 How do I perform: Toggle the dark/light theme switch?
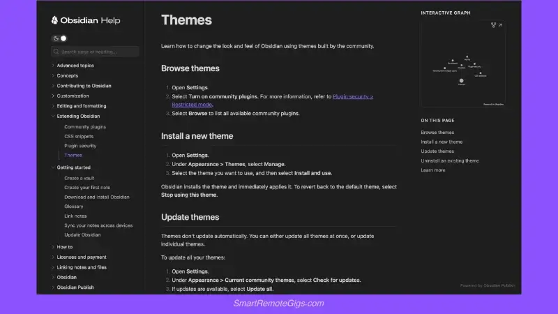60,38
